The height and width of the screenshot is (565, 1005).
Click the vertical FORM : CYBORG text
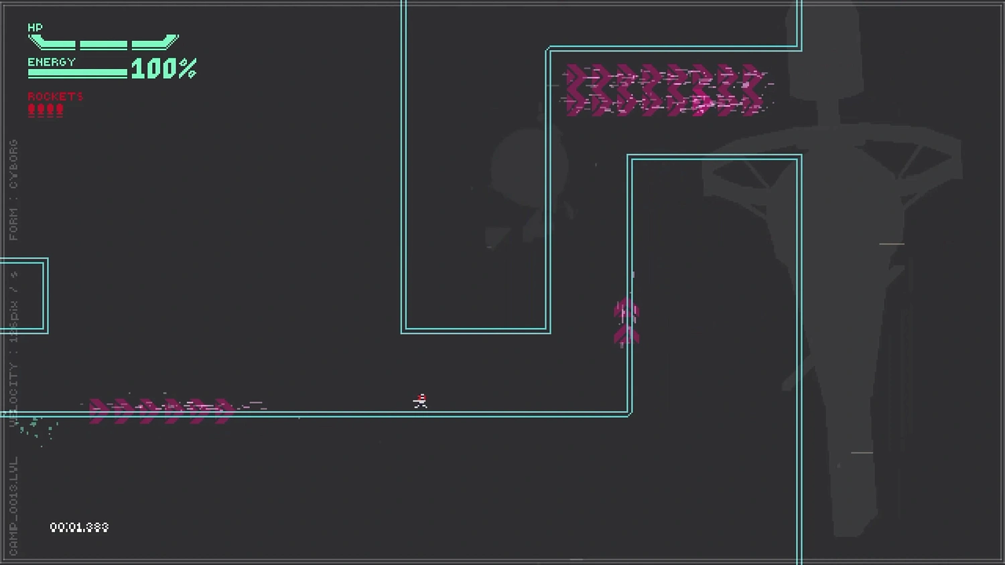click(x=13, y=190)
